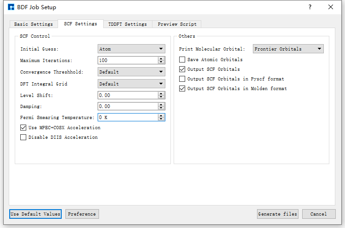Open the TDDFT Settings tab

pyautogui.click(x=127, y=24)
